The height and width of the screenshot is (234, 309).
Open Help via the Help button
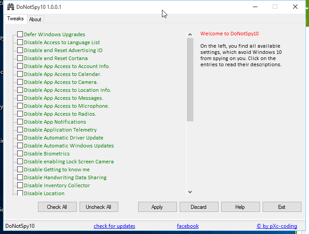[241, 207]
